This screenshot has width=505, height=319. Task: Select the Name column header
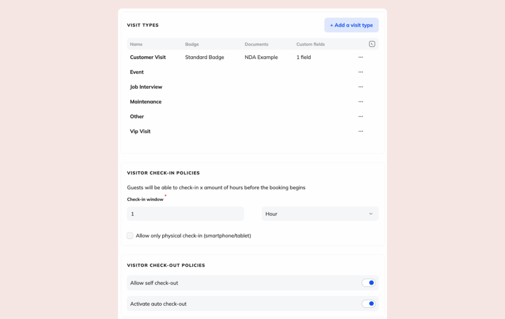pyautogui.click(x=136, y=44)
